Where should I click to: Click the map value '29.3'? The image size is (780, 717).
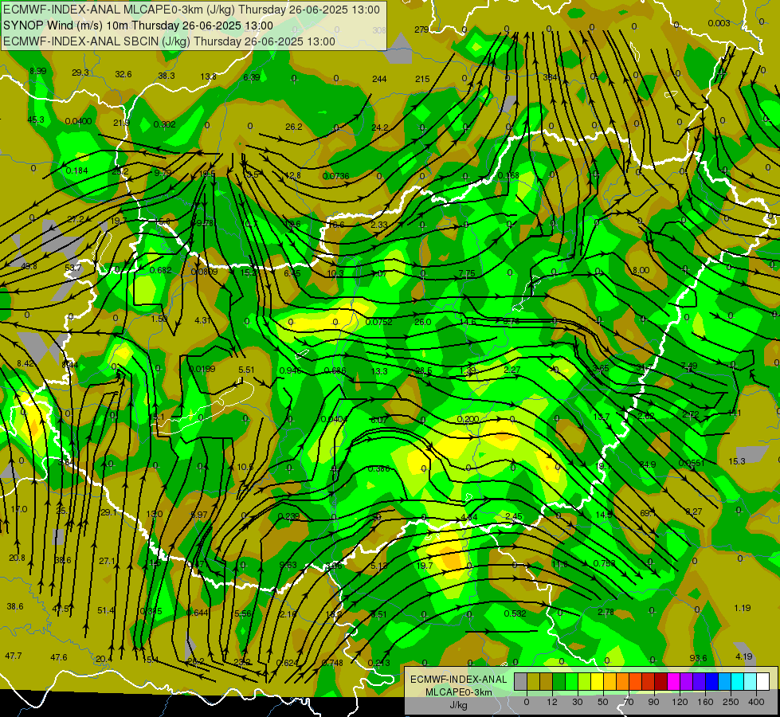coord(80,72)
